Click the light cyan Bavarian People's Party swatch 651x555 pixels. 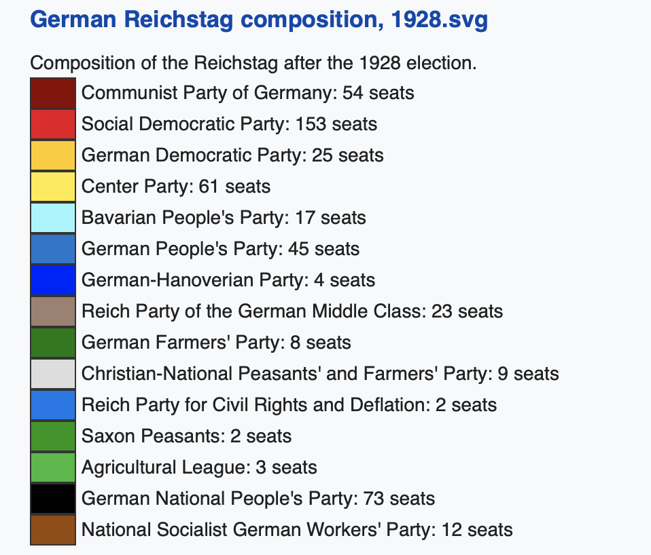(x=53, y=218)
